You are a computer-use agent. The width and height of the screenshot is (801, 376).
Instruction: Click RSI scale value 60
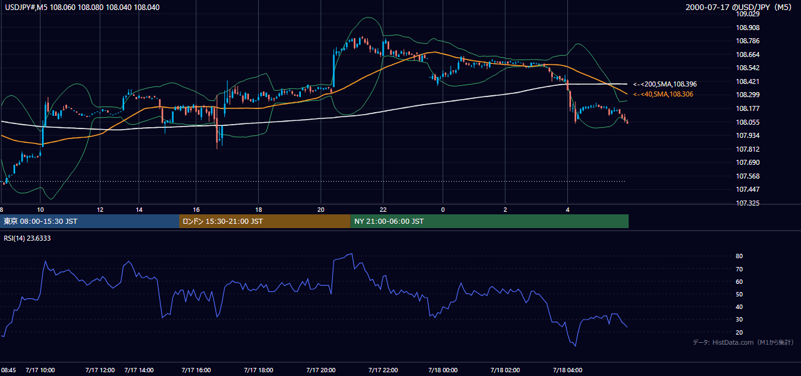point(739,281)
